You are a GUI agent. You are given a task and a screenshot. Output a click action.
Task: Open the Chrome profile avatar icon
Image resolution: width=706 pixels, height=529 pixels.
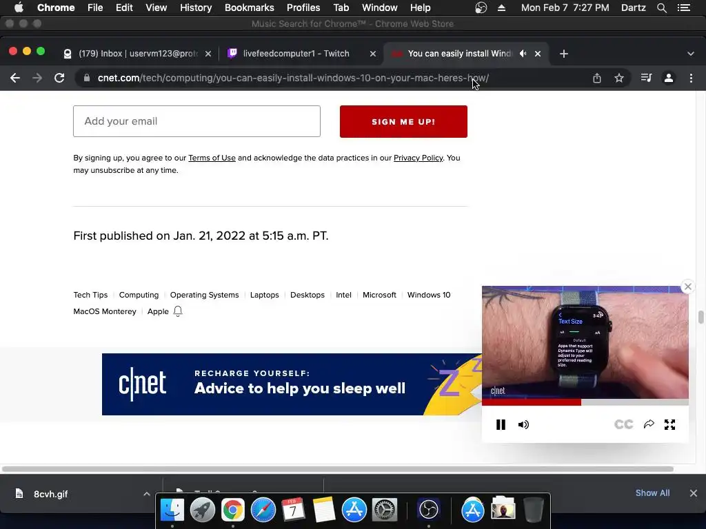[x=669, y=78]
